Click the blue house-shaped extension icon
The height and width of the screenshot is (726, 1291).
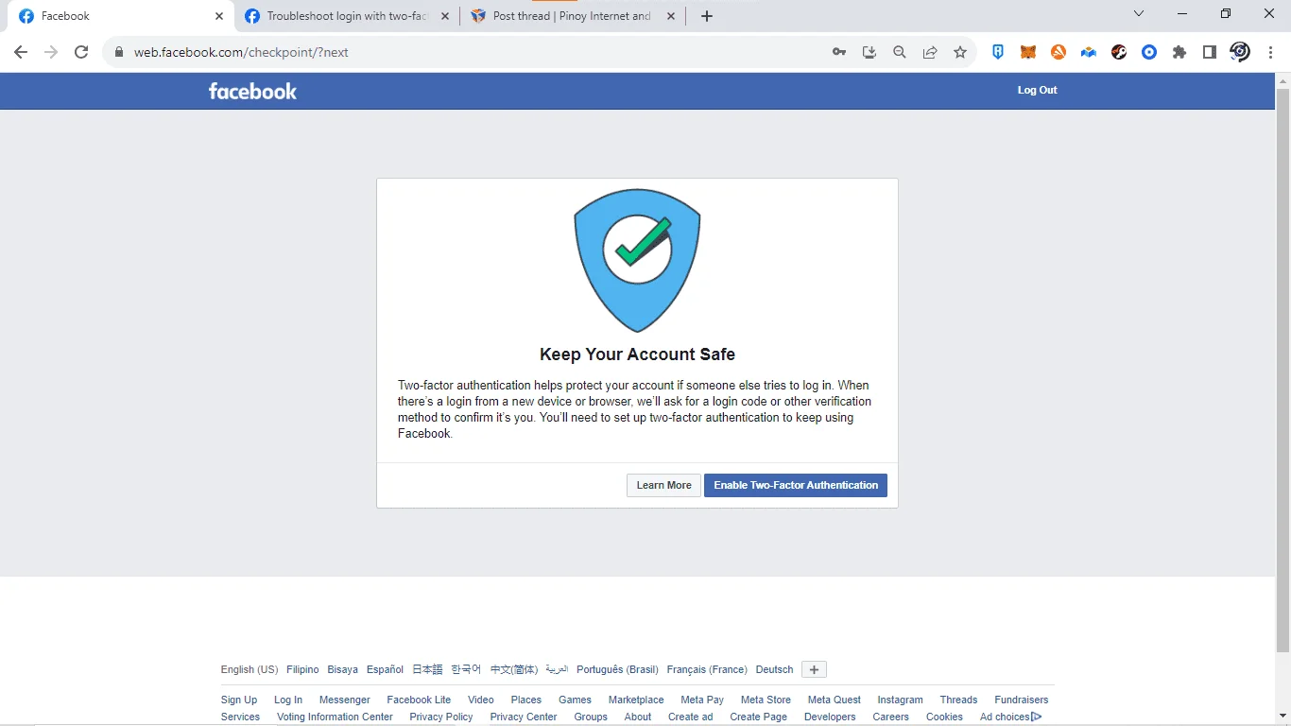[x=1089, y=52]
